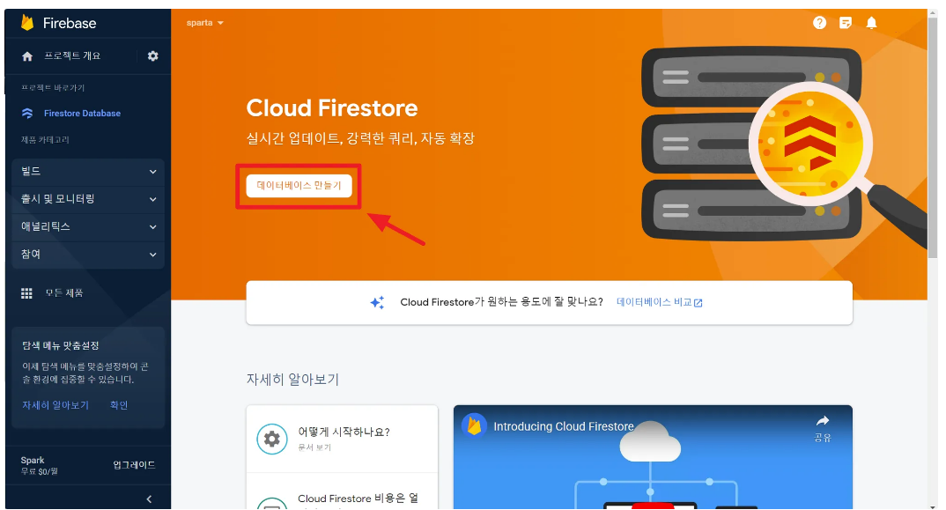Click the 탐색 메뉴 맞춤설정 heading
946x510 pixels.
[x=60, y=346]
